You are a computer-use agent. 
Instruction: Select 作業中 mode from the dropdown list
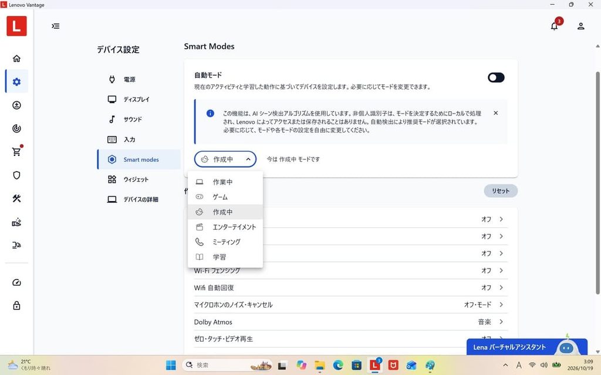point(225,182)
